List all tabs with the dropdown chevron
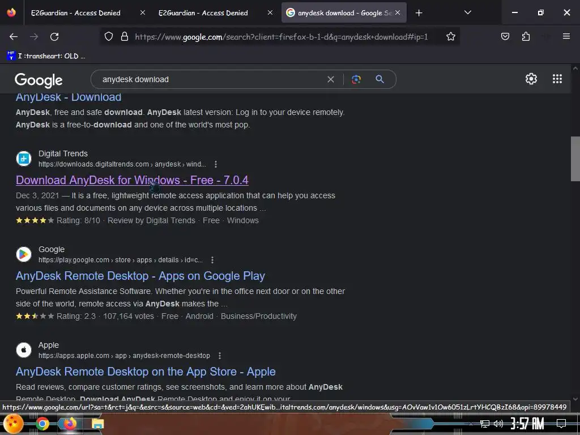The width and height of the screenshot is (580, 435). [x=467, y=12]
